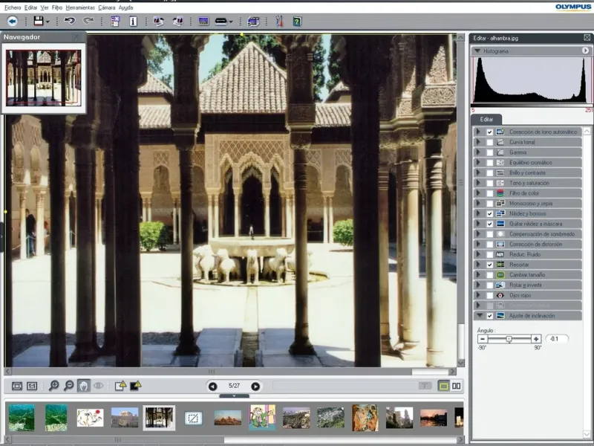
Task: Expand the Brillo y contraste section
Action: click(x=478, y=172)
